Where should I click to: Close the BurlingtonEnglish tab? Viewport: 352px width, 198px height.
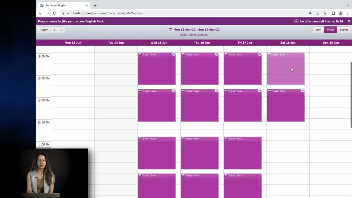[x=87, y=5]
